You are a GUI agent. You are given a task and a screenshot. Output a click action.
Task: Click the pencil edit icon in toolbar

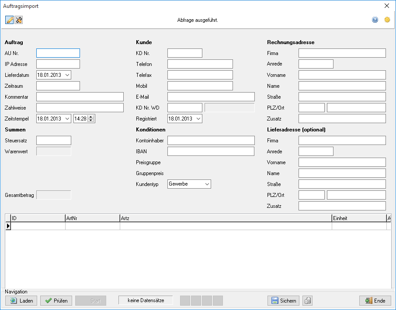coord(10,20)
